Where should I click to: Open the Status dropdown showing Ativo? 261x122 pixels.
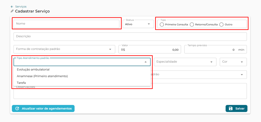[138, 24]
